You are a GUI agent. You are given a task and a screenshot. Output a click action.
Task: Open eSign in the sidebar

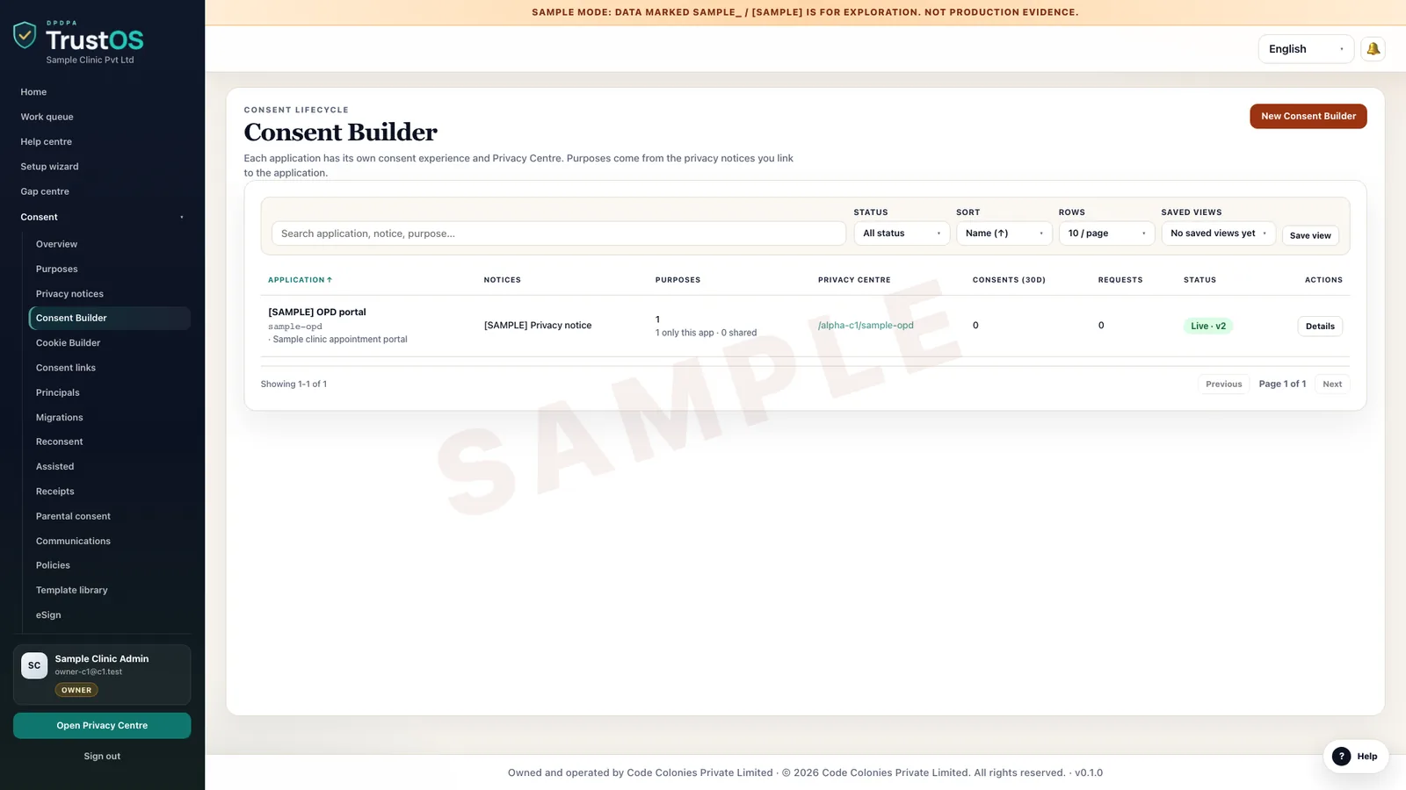click(48, 615)
